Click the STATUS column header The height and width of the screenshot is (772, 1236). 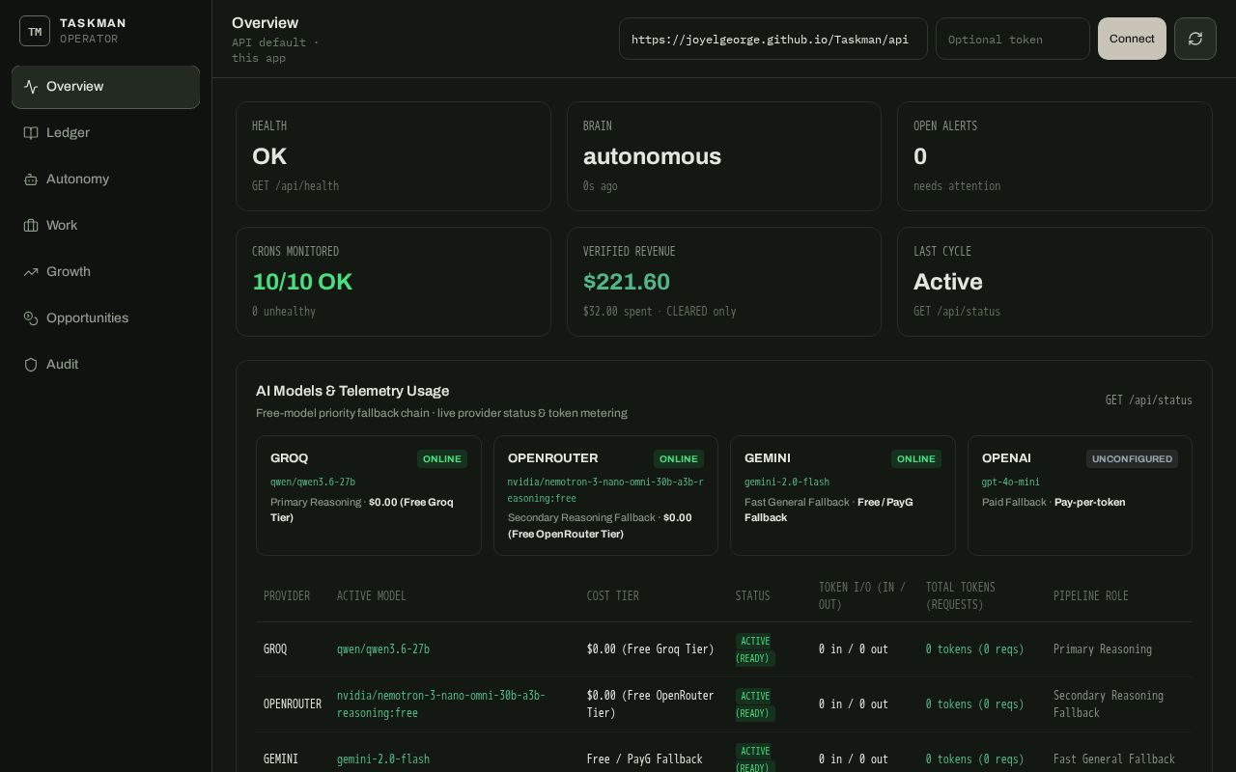(753, 596)
